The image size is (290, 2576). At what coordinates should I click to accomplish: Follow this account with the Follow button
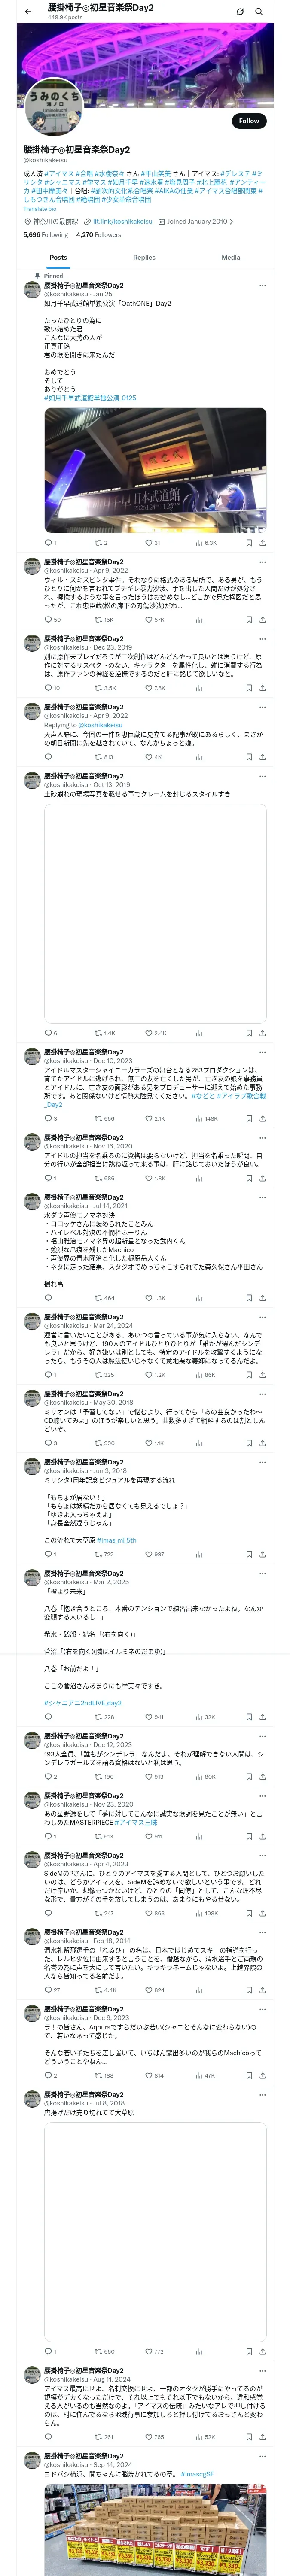pyautogui.click(x=249, y=120)
